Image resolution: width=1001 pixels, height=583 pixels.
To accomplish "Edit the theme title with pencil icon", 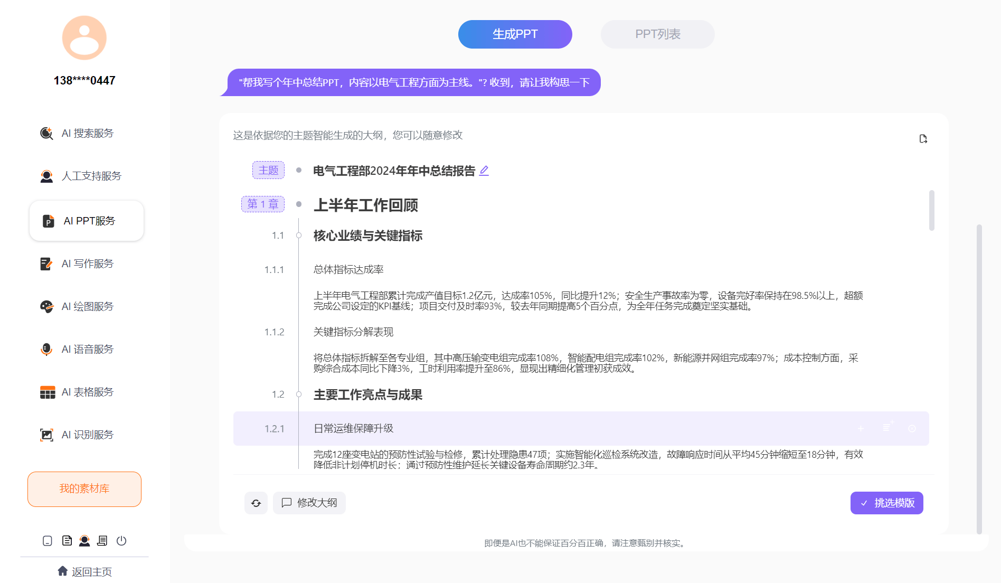I will tap(484, 171).
